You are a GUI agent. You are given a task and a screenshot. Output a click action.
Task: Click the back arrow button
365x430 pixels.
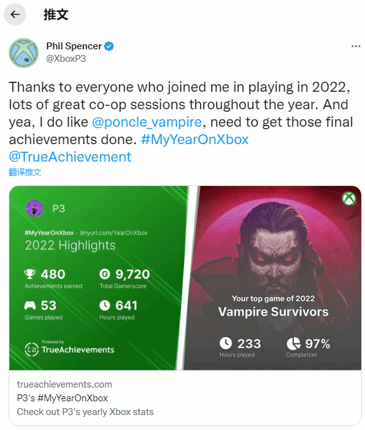[15, 14]
